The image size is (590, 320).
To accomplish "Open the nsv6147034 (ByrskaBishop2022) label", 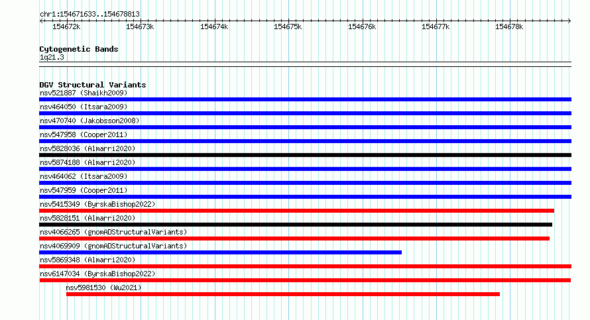I will (97, 274).
